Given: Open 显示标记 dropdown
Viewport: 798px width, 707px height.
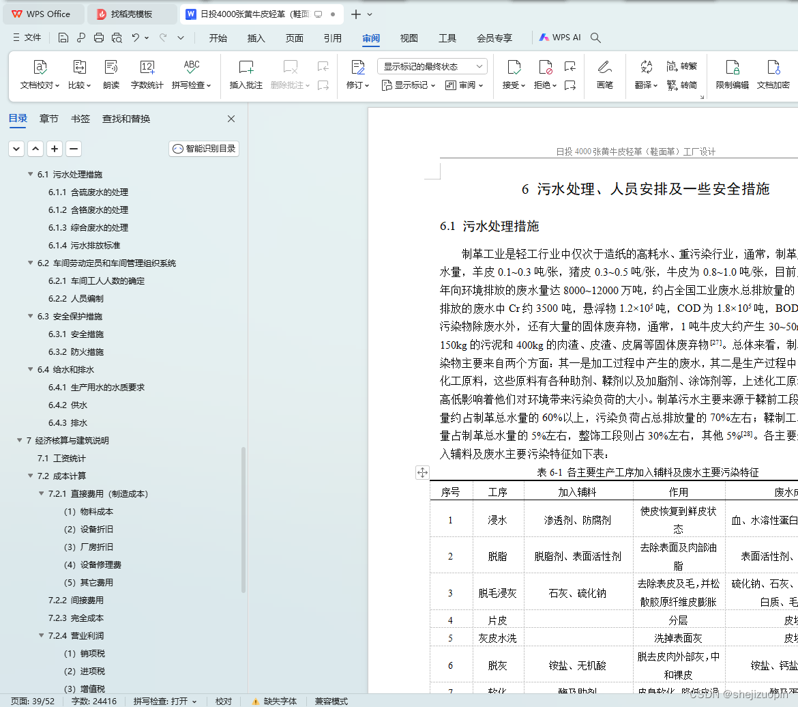Looking at the screenshot, I should coord(408,85).
